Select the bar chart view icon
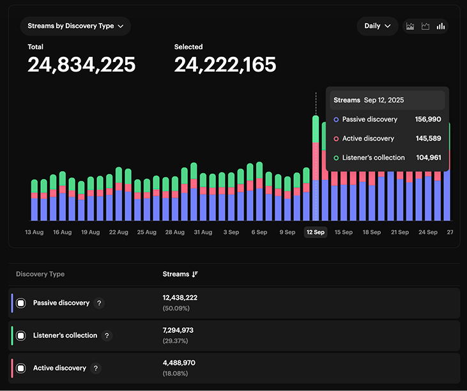 pos(441,26)
